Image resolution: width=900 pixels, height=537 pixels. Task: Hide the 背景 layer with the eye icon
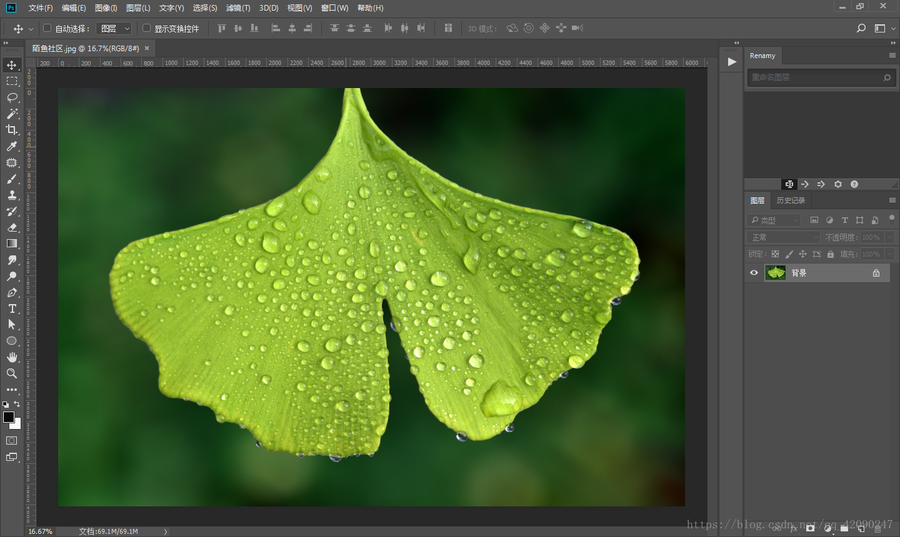coord(754,273)
